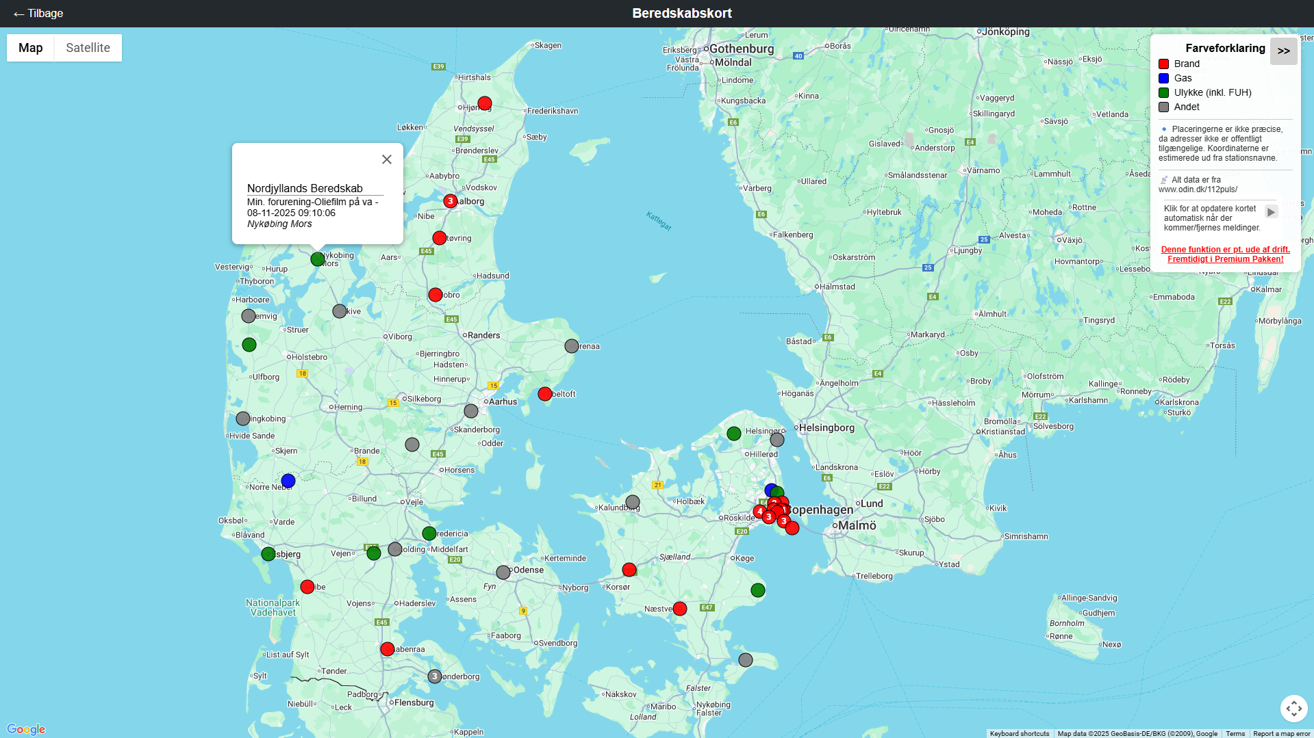The height and width of the screenshot is (738, 1314).
Task: Select the red marker at Støvring
Action: [440, 238]
